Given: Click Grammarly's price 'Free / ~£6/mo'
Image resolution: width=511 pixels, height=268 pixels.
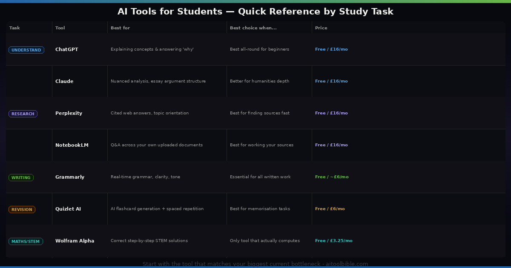Looking at the screenshot, I should point(332,177).
